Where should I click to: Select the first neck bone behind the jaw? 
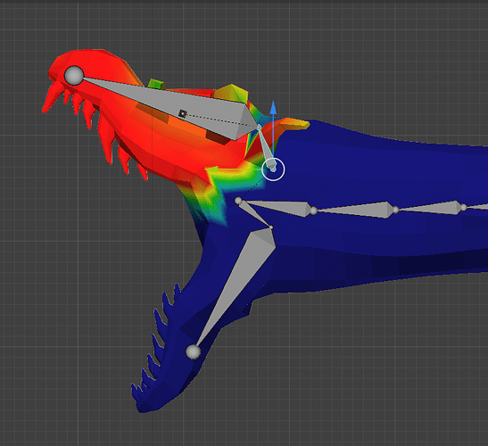tap(277, 207)
